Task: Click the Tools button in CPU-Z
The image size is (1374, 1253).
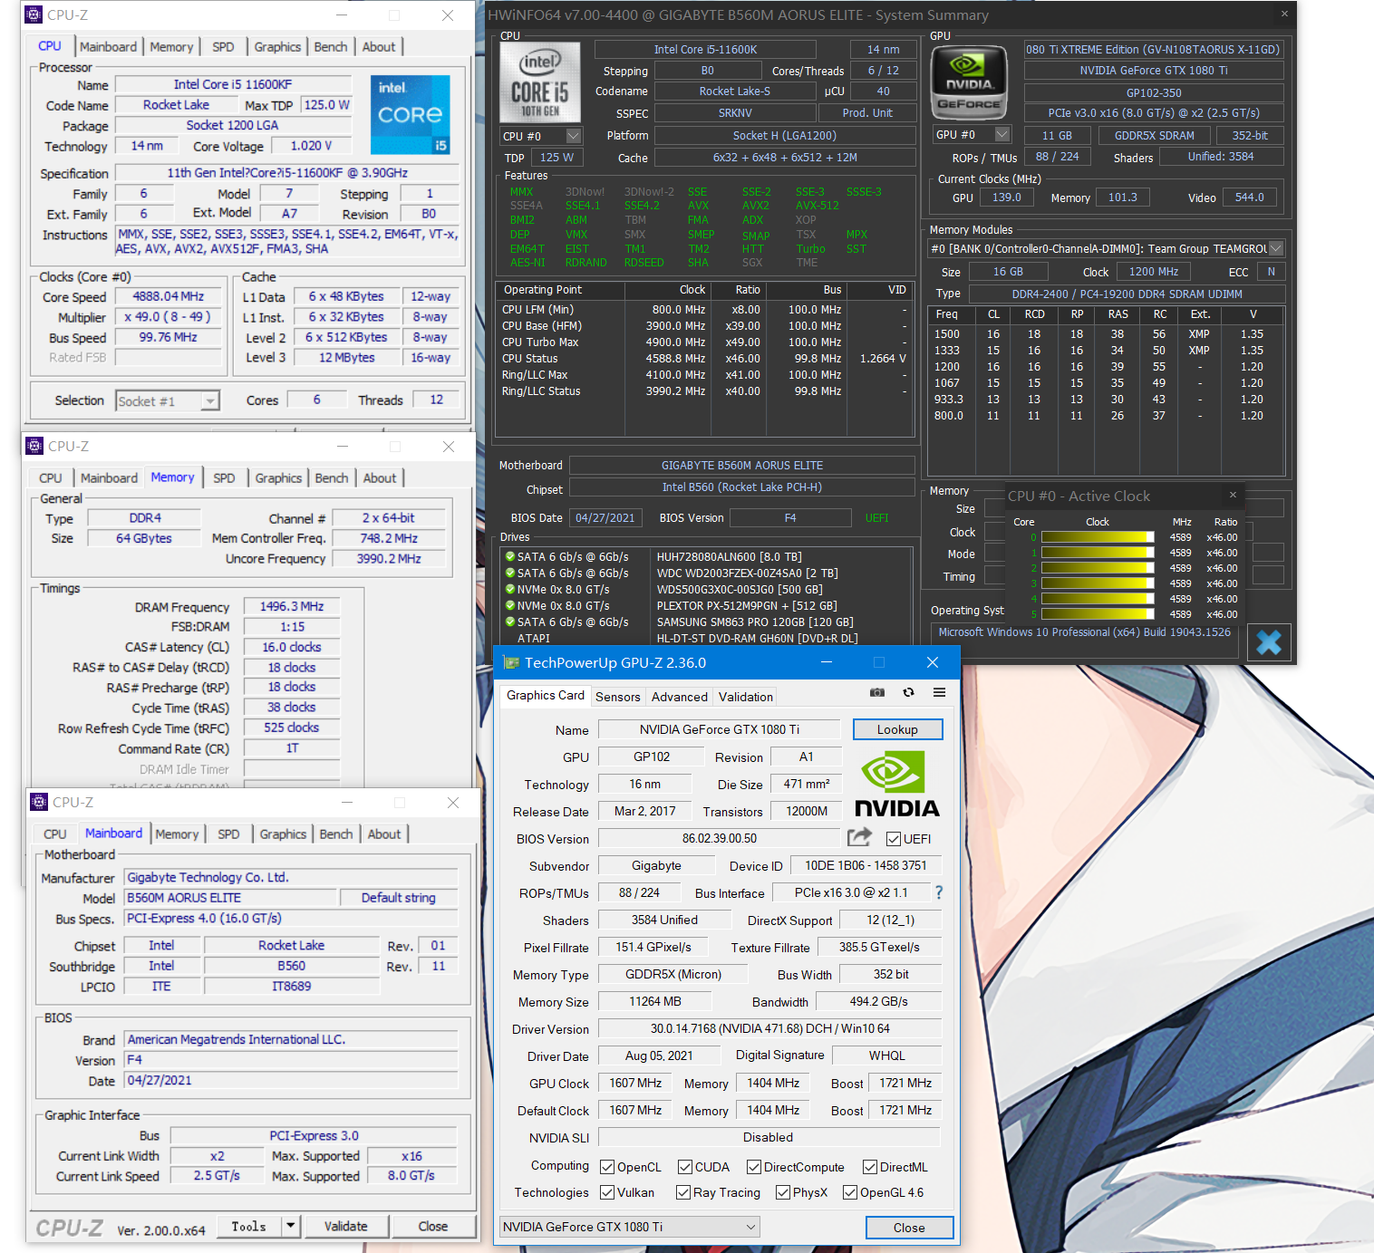Action: point(249,1226)
